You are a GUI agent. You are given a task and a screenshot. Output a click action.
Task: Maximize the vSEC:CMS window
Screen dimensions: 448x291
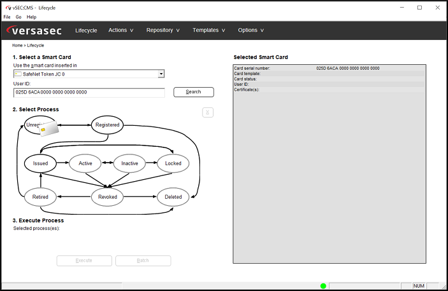(x=419, y=8)
